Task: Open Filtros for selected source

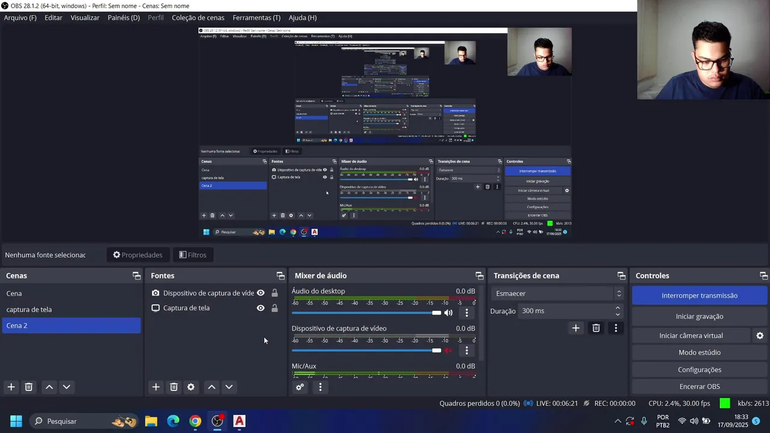Action: (192, 255)
